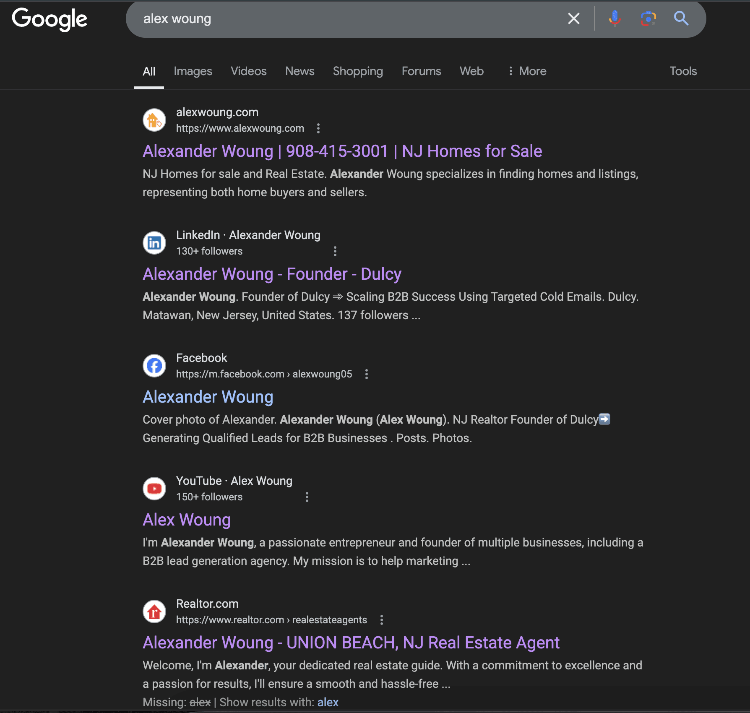
Task: Click the alexwoung.com house favicon
Action: pos(154,120)
